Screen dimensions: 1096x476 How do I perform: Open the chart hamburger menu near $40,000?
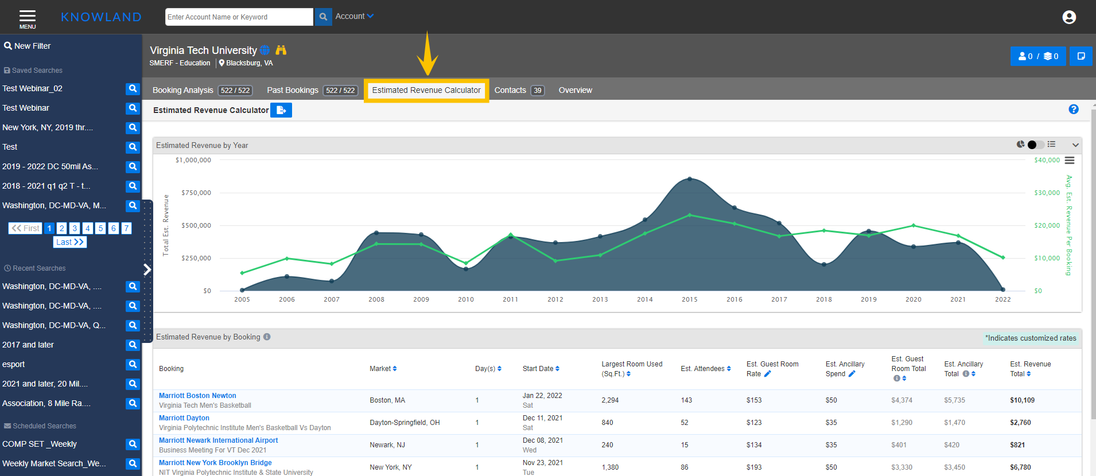click(1070, 161)
